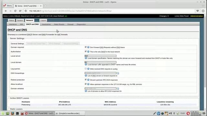The width and height of the screenshot is (207, 116).
Task: Click the 192.168.240.170 lease address
Action: pyautogui.click(x=64, y=105)
